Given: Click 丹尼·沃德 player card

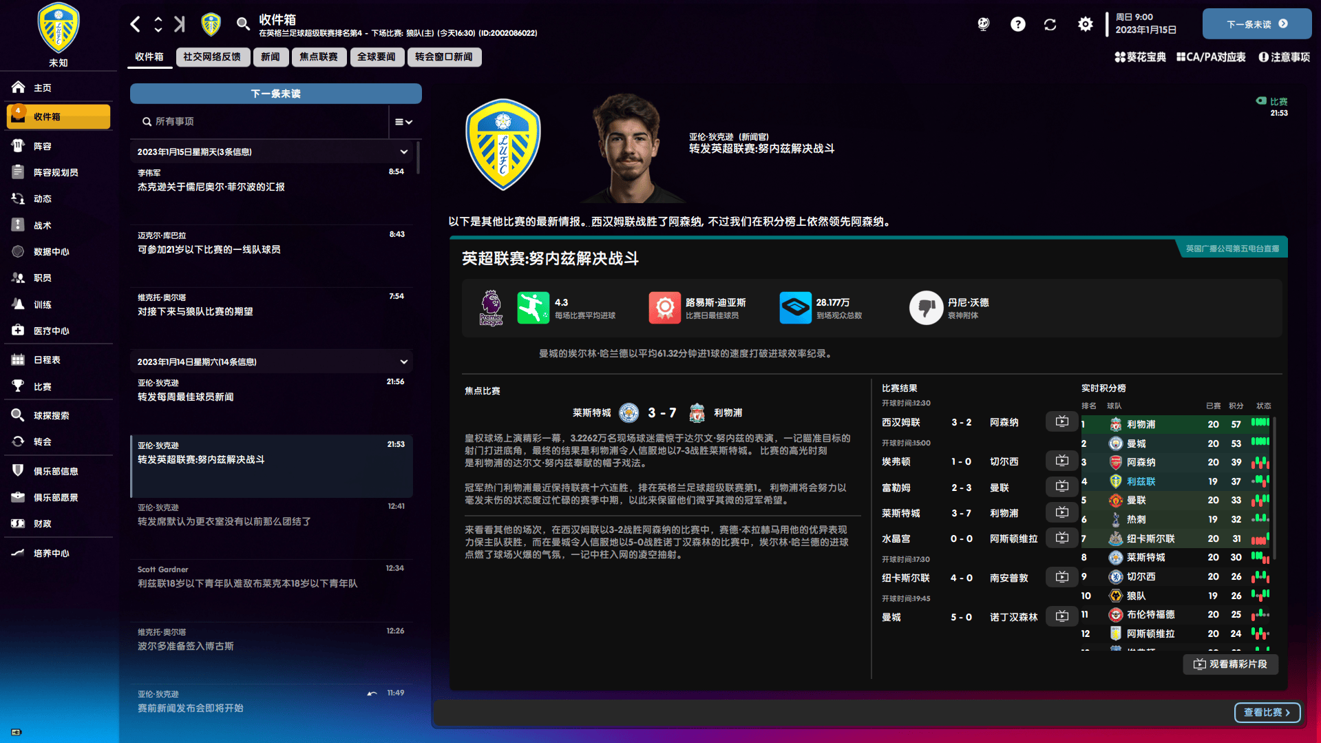Looking at the screenshot, I should [x=949, y=308].
